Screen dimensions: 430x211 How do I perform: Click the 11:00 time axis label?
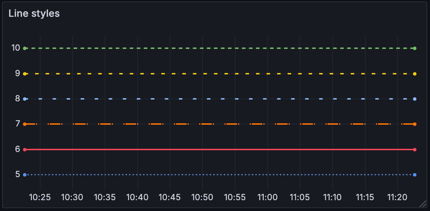tap(267, 197)
